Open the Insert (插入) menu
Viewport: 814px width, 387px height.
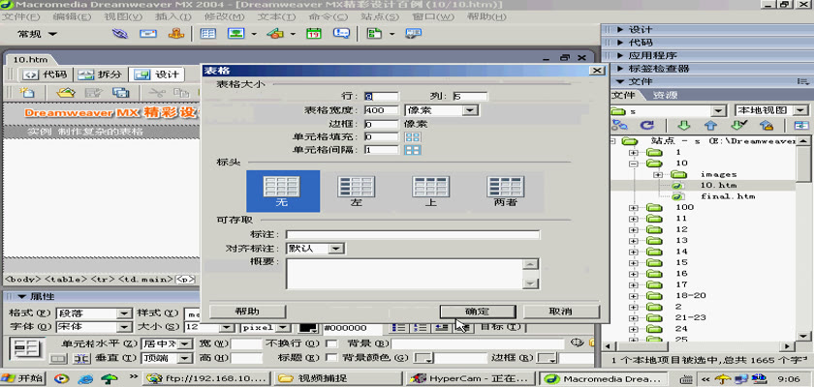pos(173,16)
